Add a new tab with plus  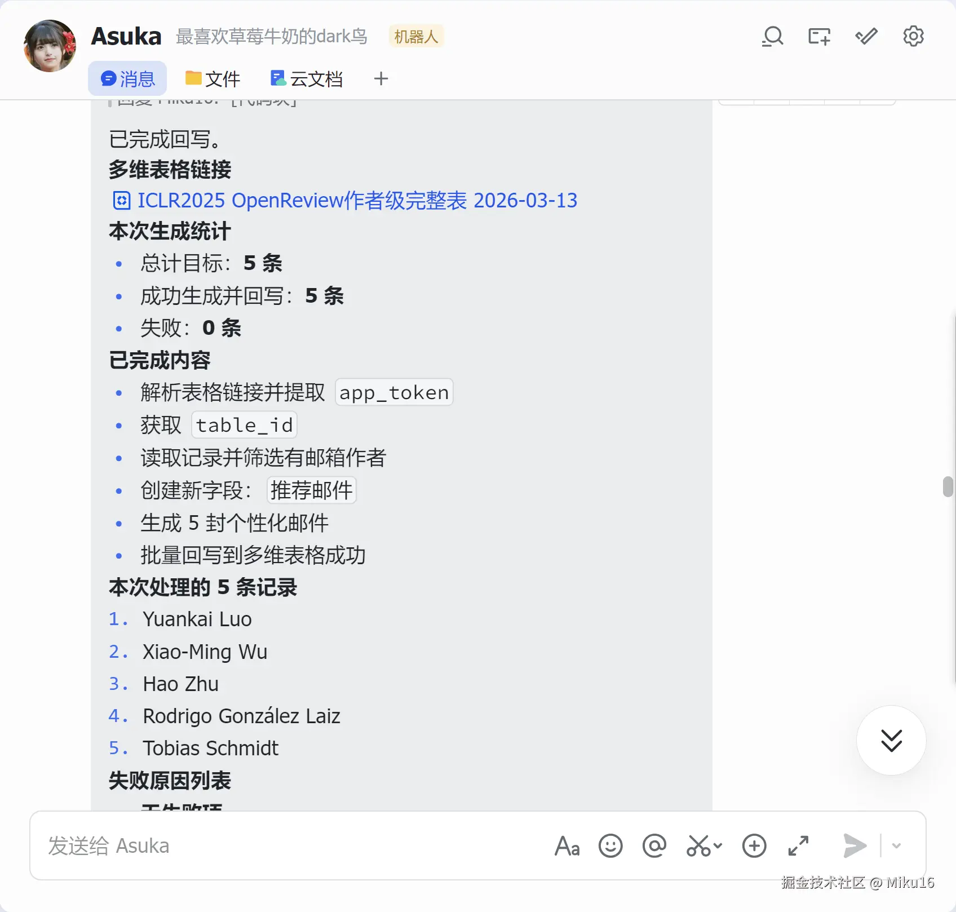click(381, 79)
